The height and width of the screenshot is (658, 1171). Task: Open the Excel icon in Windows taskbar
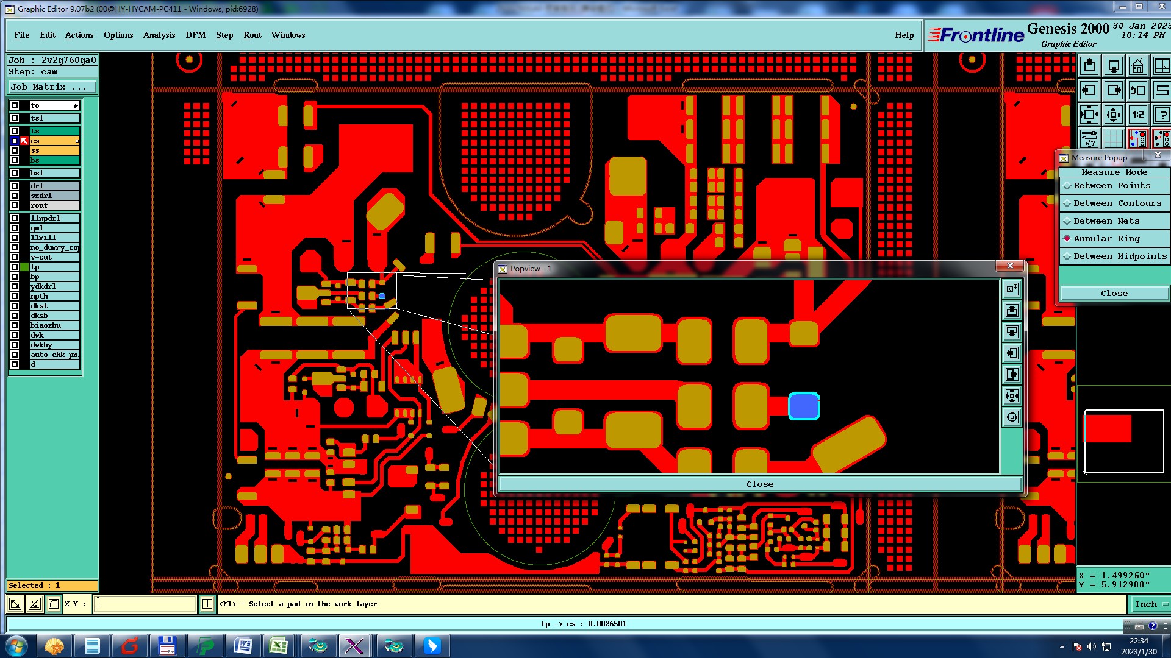279,646
